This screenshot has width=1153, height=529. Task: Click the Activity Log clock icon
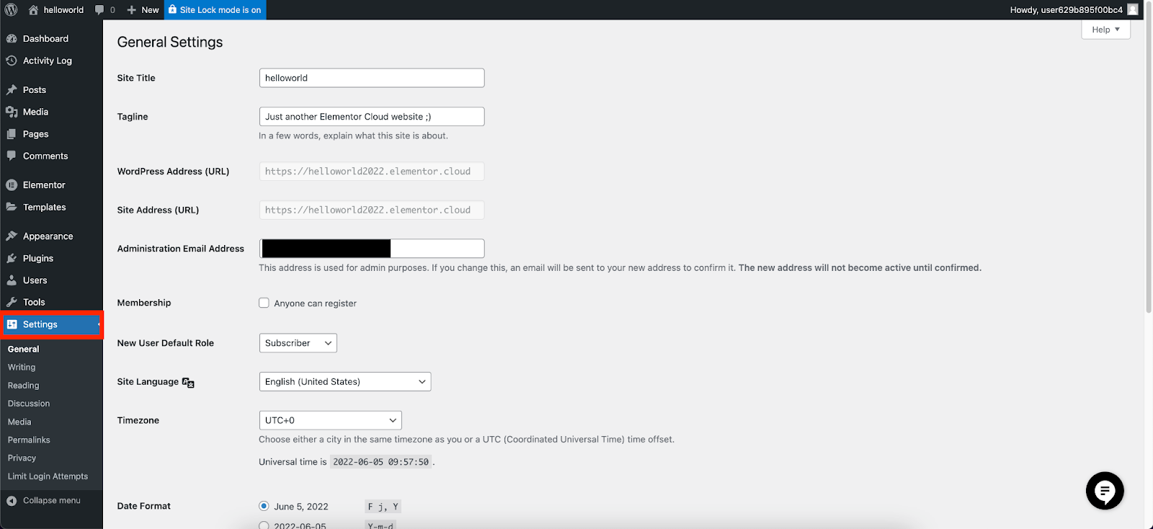(x=12, y=61)
